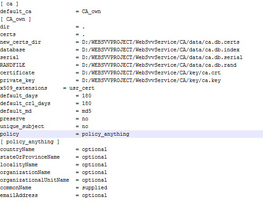Click the 'no' value of unique_subject
The height and width of the screenshot is (201, 263).
pyautogui.click(x=85, y=127)
